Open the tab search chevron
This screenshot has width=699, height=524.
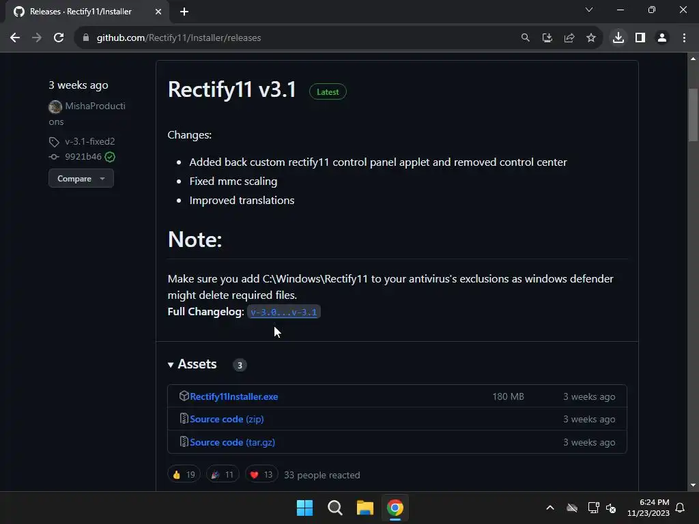(x=589, y=10)
